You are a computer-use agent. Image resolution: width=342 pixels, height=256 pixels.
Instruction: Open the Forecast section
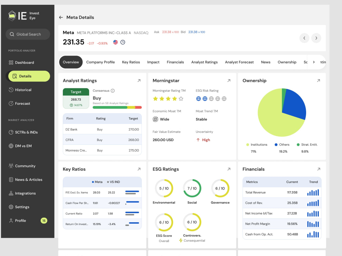(19, 103)
